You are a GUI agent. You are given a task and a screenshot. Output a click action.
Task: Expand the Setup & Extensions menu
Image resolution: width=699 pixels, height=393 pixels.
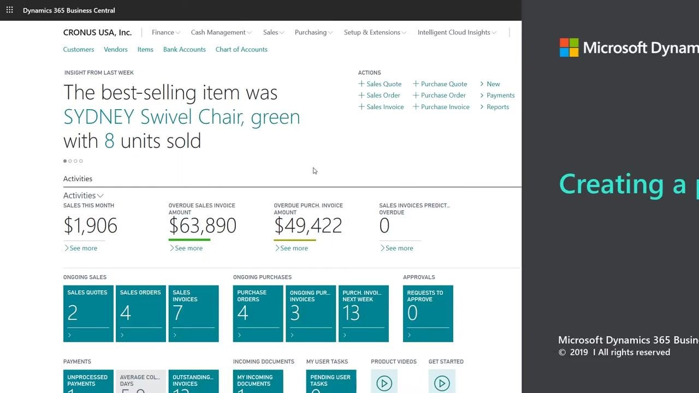click(375, 32)
